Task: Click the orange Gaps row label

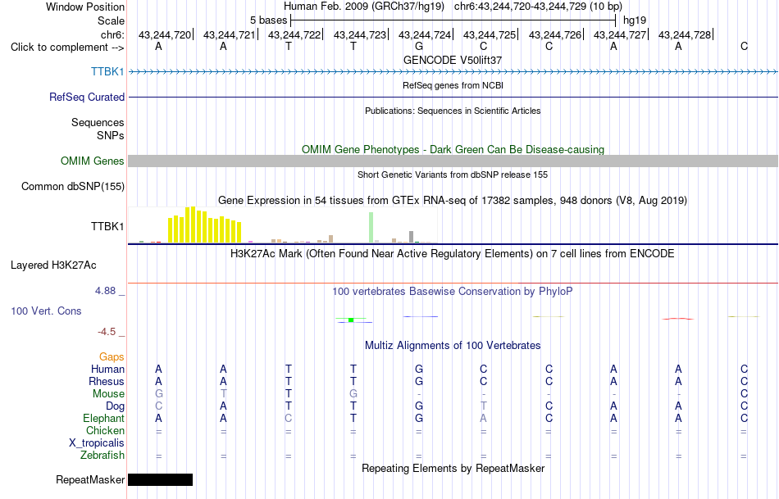Action: pyautogui.click(x=112, y=357)
